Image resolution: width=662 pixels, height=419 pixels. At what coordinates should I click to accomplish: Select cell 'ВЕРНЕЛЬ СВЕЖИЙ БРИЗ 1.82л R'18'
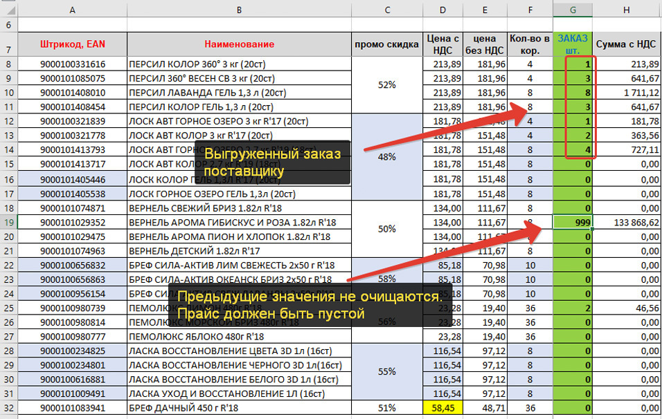tap(239, 208)
